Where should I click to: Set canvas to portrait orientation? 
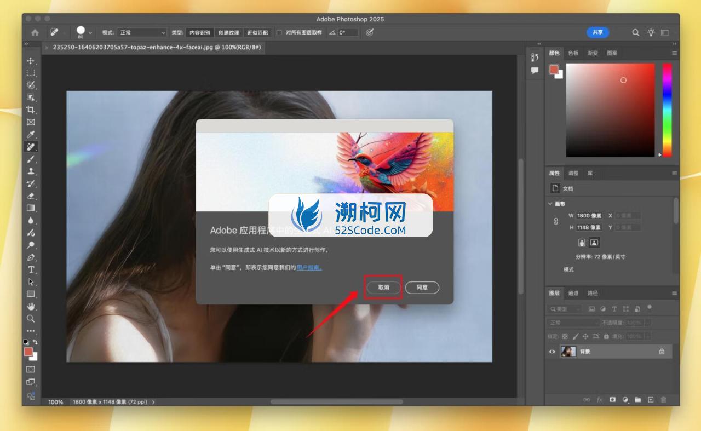582,242
